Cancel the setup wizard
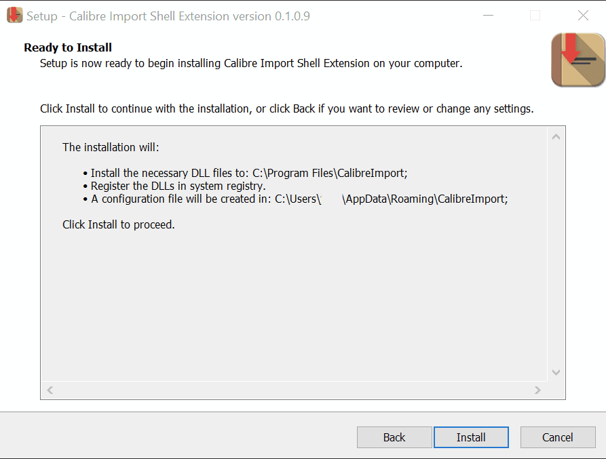This screenshot has width=606, height=459. click(x=558, y=437)
